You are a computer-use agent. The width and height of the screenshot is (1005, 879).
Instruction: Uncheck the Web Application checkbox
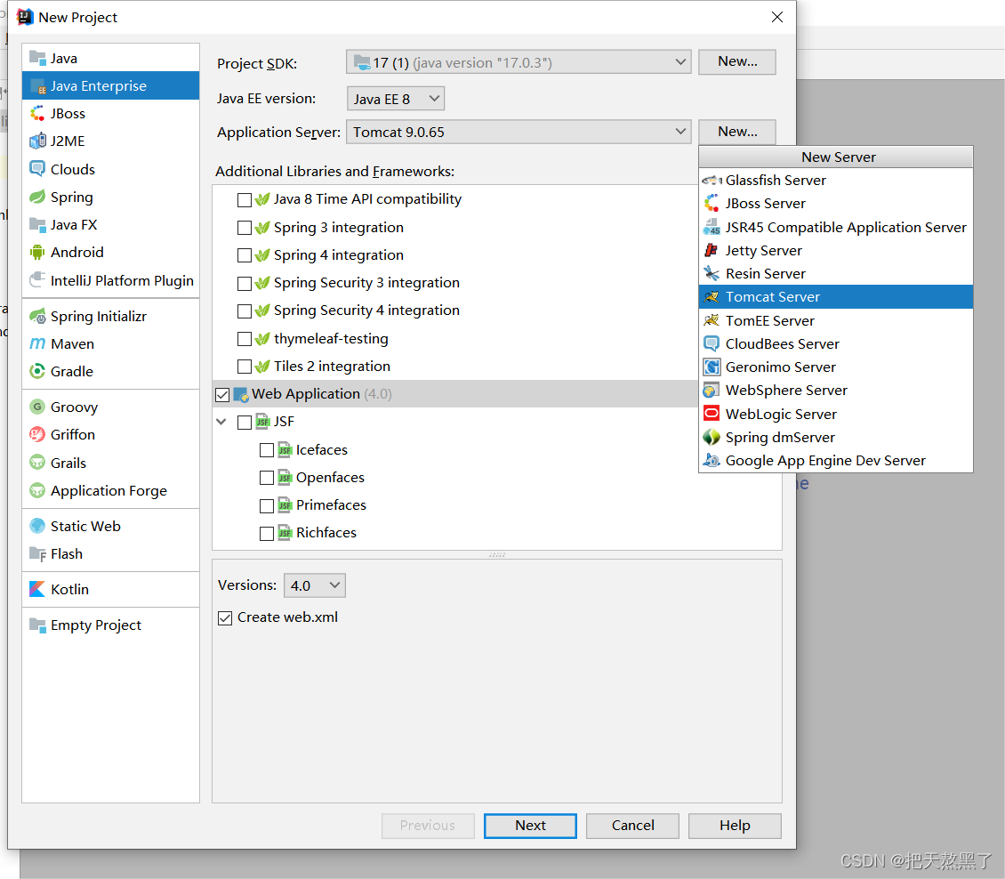pyautogui.click(x=222, y=395)
